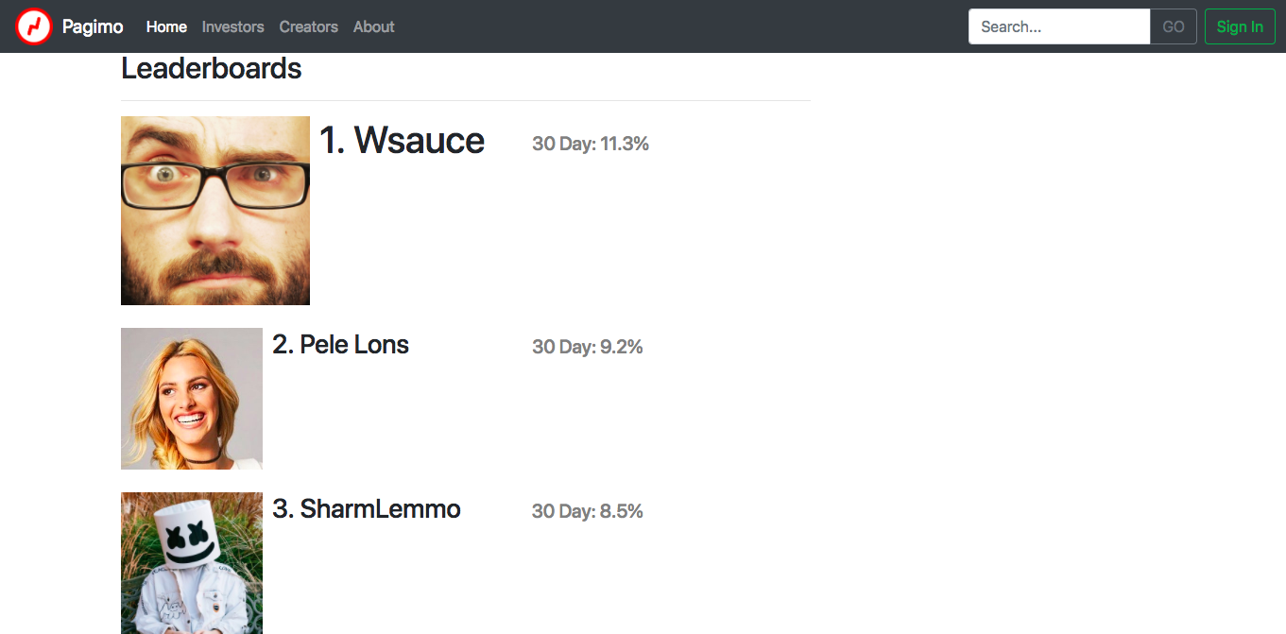Select the "2. Pele Lons" creator name

click(x=340, y=345)
